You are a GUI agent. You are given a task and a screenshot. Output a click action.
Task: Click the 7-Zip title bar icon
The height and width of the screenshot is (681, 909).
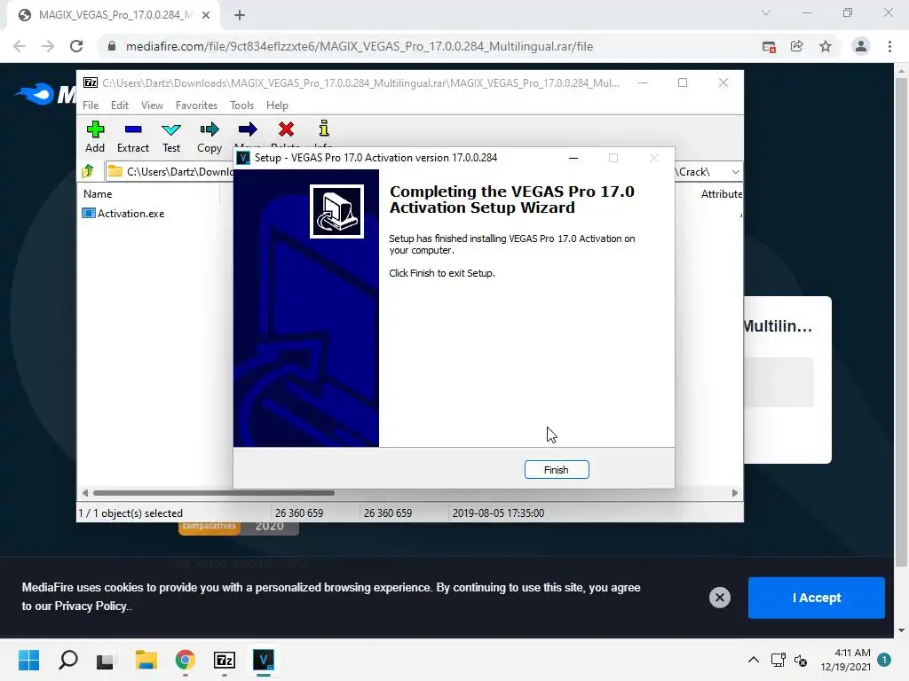(x=91, y=82)
